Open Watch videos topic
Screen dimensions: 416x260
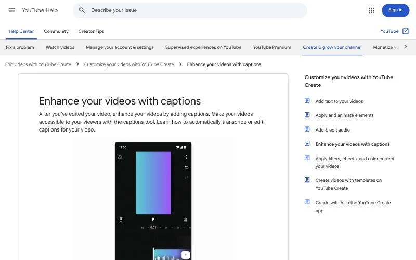pos(60,47)
